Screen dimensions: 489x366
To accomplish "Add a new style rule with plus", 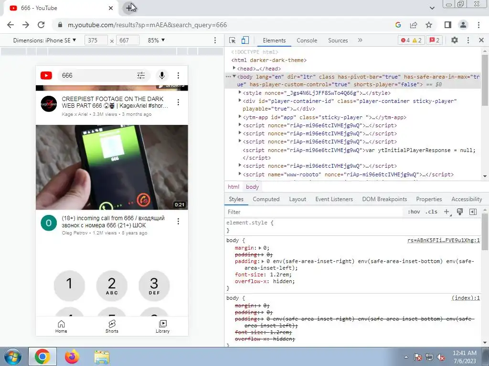I will click(x=447, y=212).
